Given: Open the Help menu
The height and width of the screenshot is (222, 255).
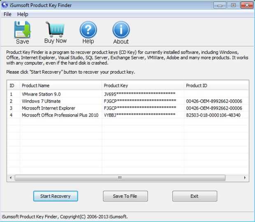Looking at the screenshot, I should (23, 14).
